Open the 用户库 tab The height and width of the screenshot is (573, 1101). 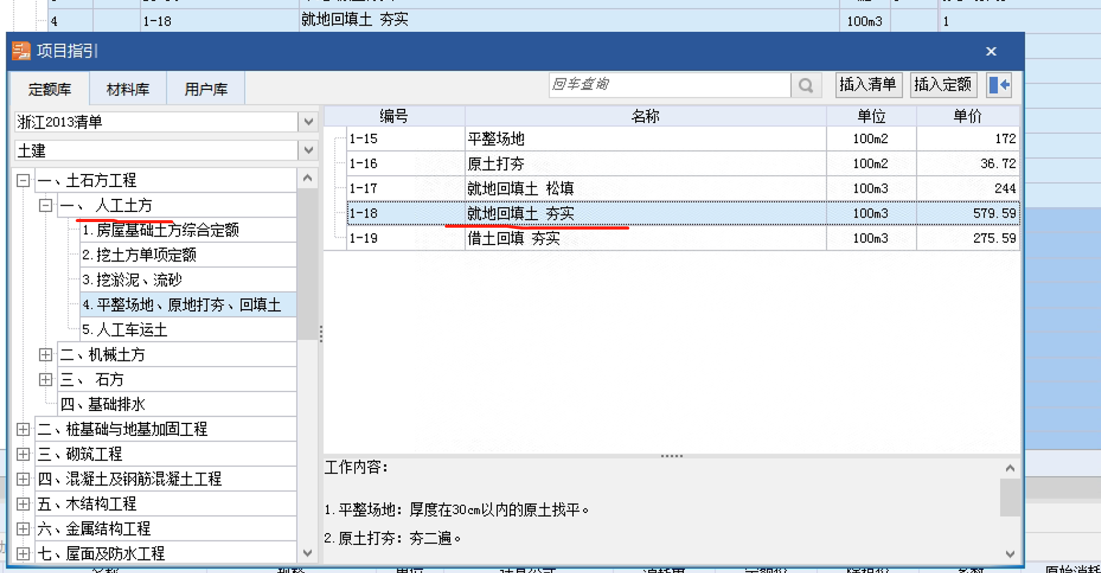coord(206,89)
